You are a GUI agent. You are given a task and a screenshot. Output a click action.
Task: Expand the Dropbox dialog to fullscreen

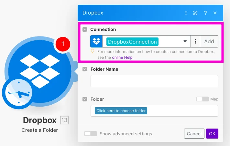(195, 13)
